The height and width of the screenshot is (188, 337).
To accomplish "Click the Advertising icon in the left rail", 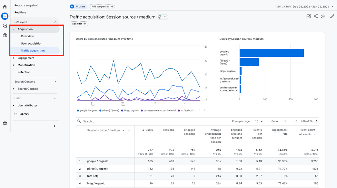I will pyautogui.click(x=5, y=35).
